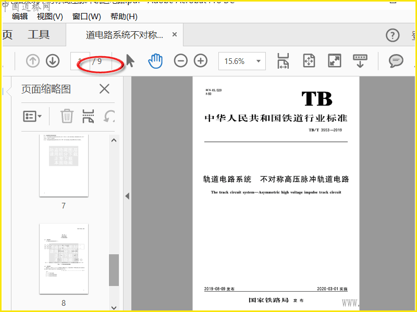This screenshot has height=312, width=417.
Task: Click the TB/T 3553—2019 standard number
Action: 325,130
